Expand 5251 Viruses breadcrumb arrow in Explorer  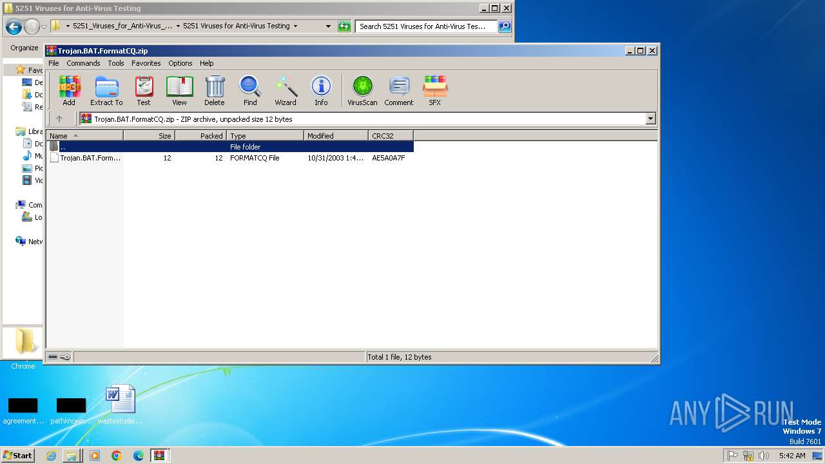coord(295,26)
